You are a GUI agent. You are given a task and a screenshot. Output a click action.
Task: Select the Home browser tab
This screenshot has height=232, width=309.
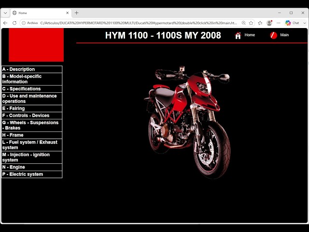(x=41, y=13)
